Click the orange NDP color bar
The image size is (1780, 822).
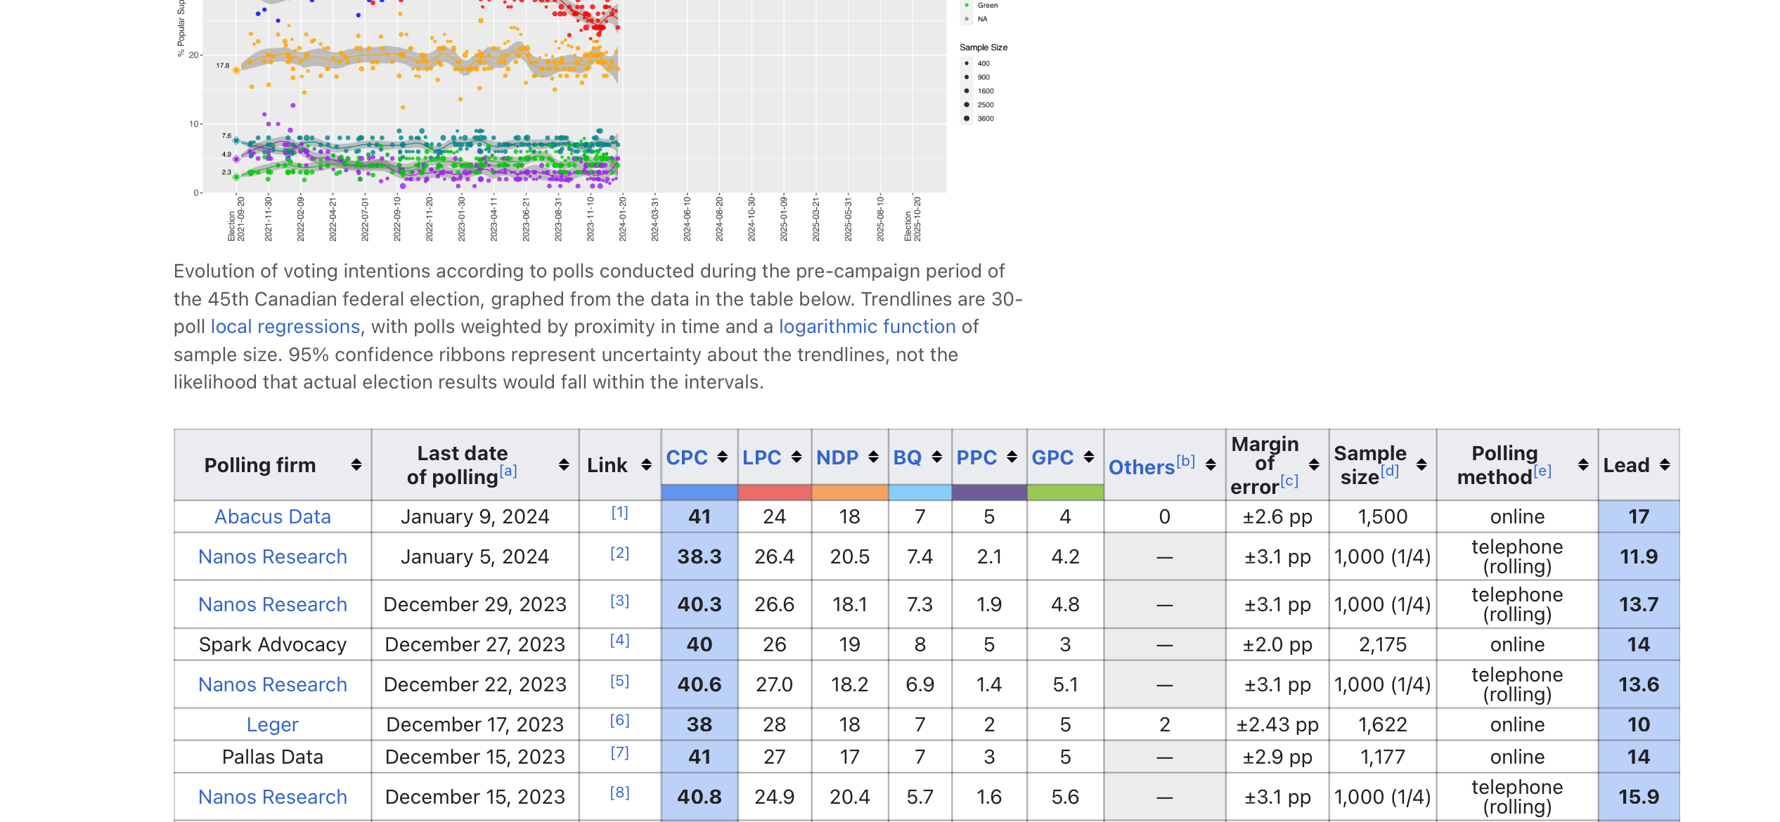coord(850,492)
